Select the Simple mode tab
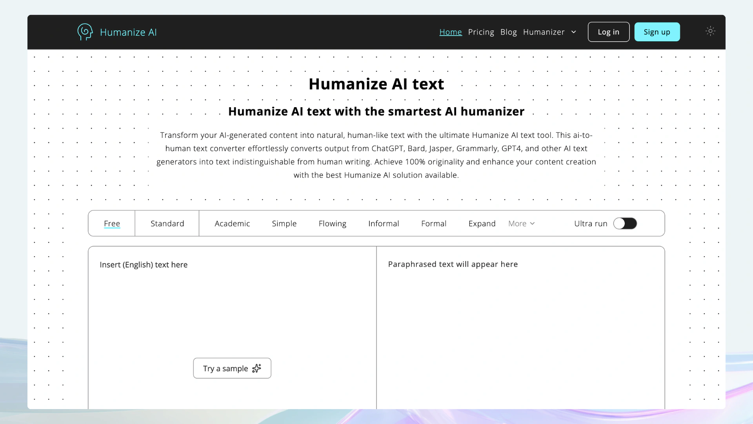Image resolution: width=753 pixels, height=424 pixels. point(284,223)
